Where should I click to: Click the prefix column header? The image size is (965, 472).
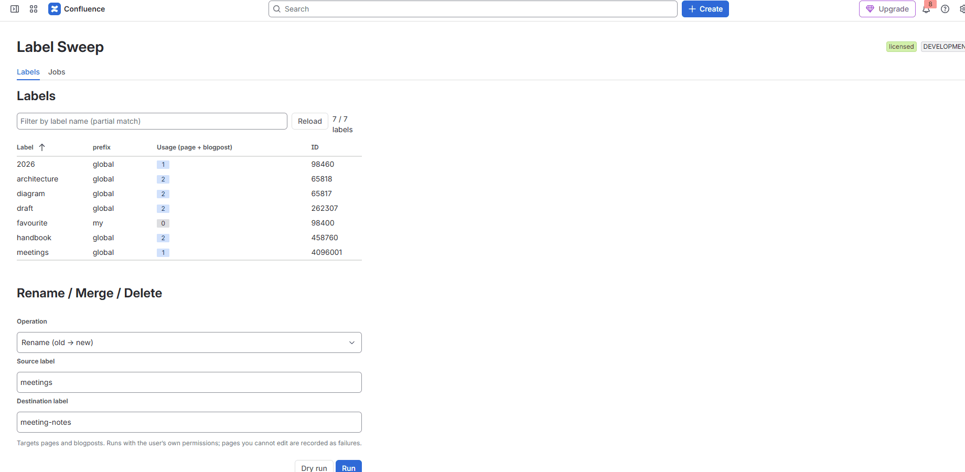(x=102, y=147)
